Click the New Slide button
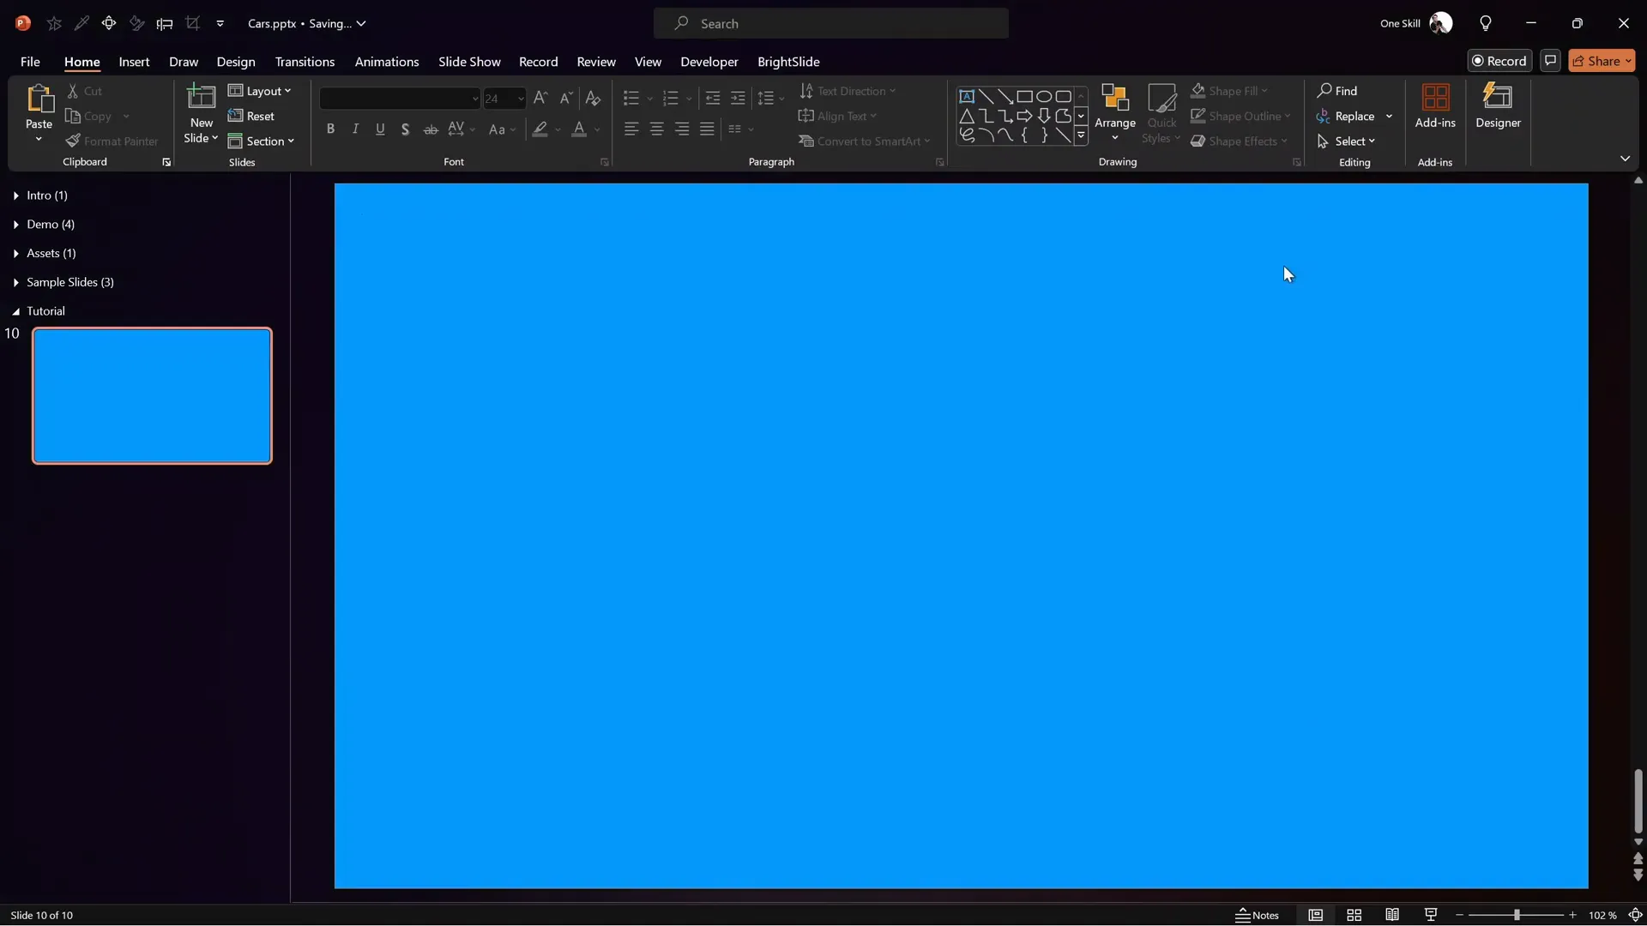This screenshot has height=926, width=1647. tap(200, 114)
